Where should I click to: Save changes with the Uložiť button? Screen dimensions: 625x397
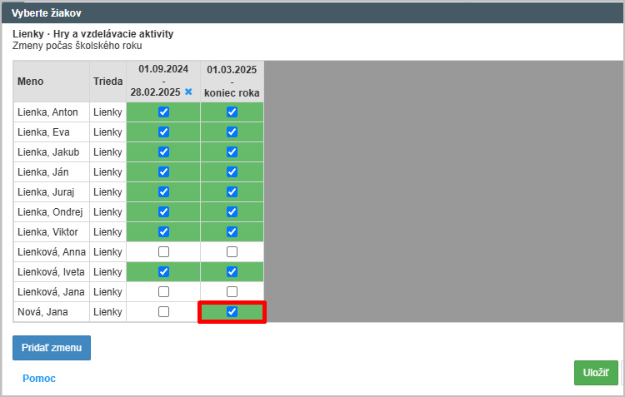click(x=596, y=373)
